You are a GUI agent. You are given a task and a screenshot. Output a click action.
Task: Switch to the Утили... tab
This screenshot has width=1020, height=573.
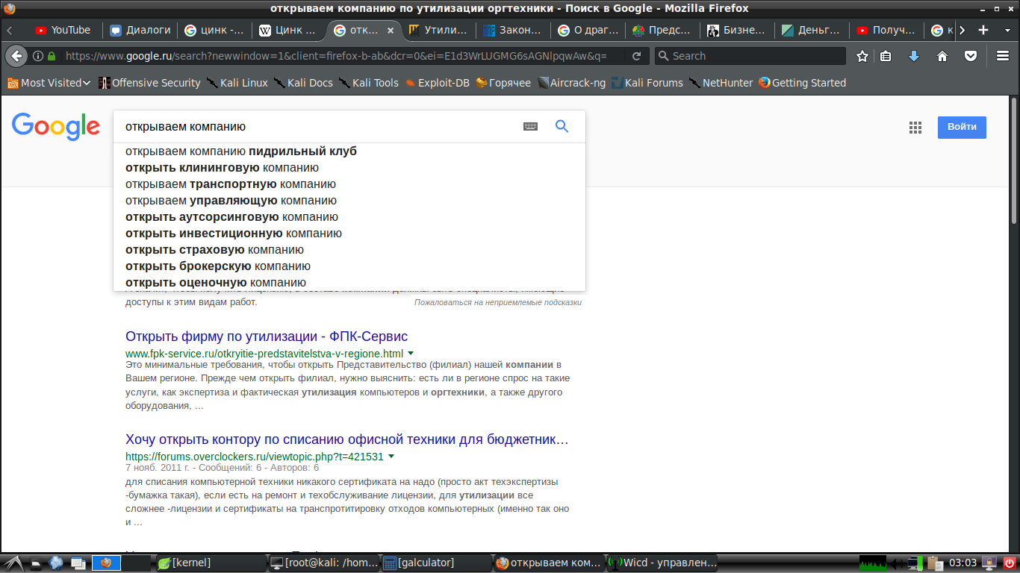point(438,31)
